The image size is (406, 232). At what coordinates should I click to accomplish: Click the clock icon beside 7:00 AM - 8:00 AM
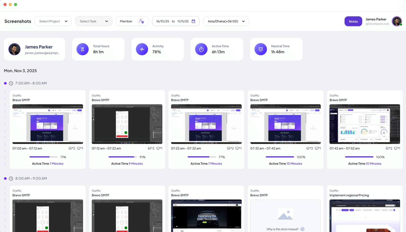11,83
